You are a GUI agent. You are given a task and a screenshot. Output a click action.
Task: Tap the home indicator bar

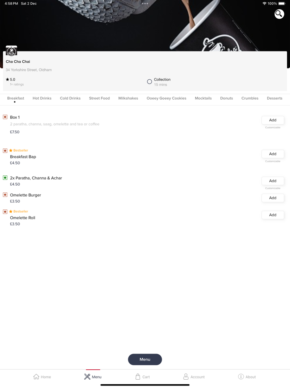(x=145, y=385)
